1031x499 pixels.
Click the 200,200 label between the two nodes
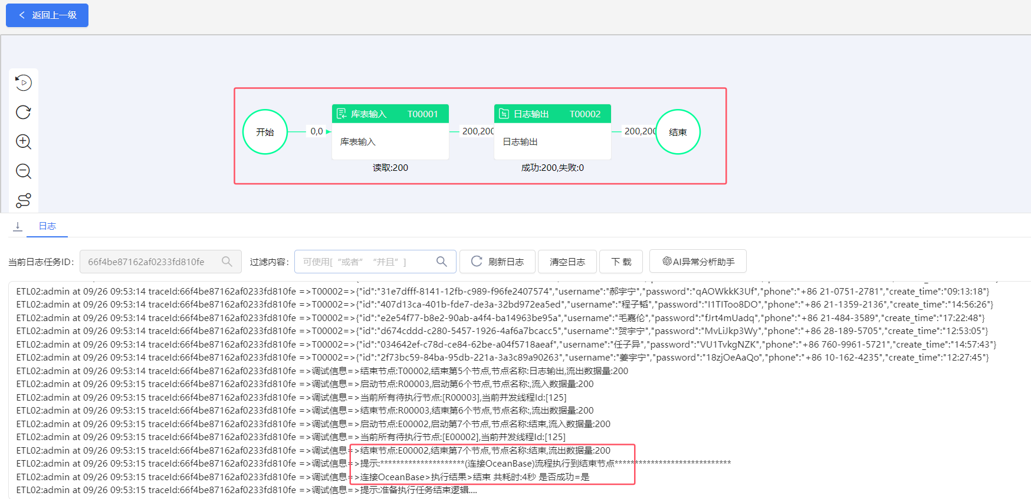click(x=478, y=131)
